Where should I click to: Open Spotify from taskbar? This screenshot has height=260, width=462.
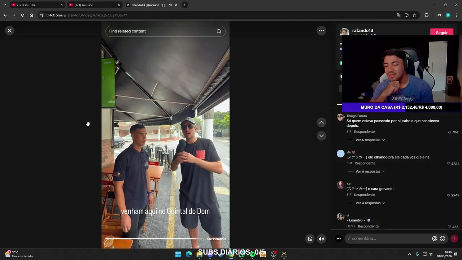252,254
